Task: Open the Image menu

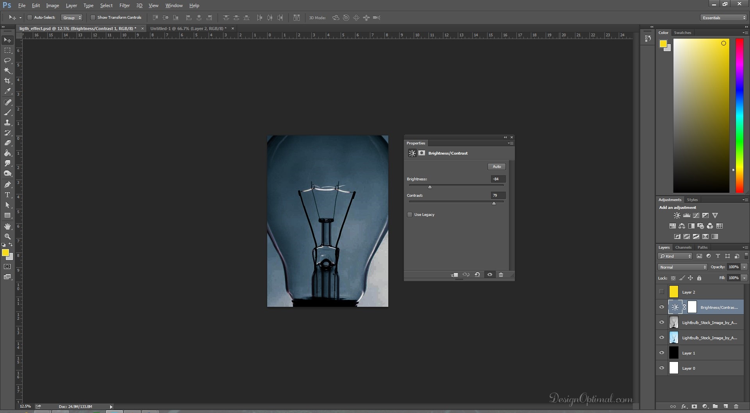Action: point(53,5)
